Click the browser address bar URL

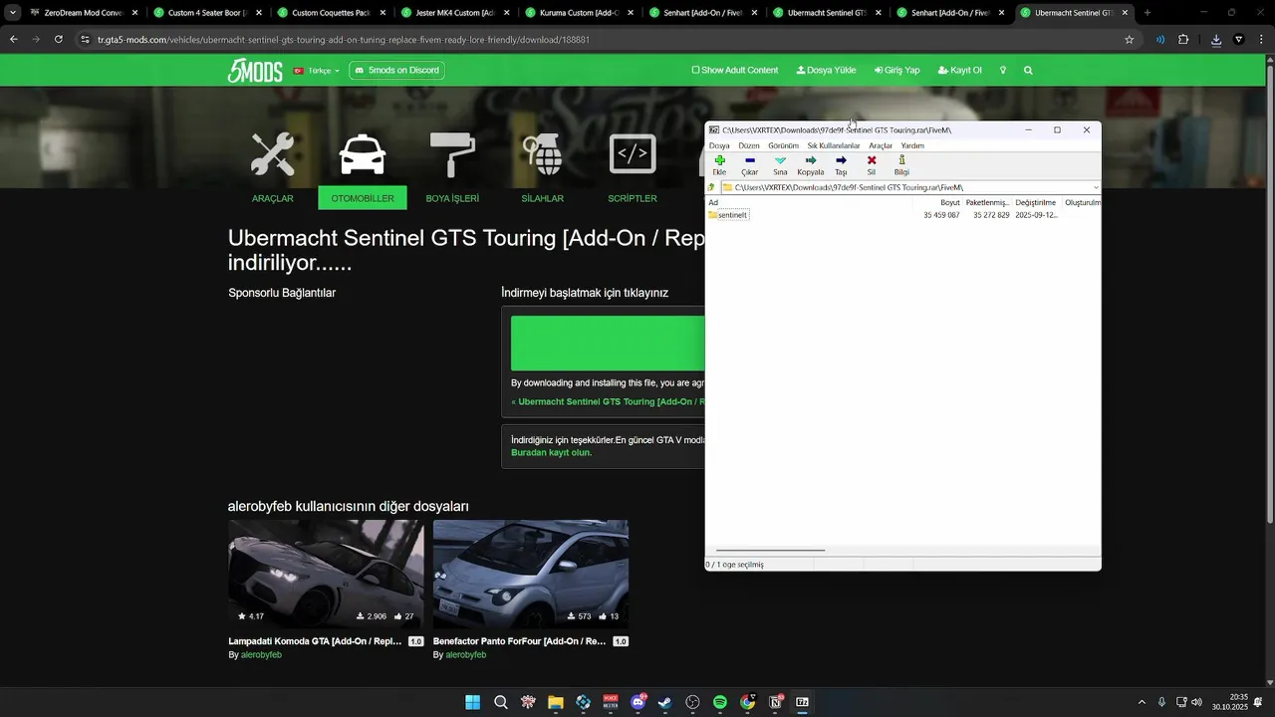(344, 40)
